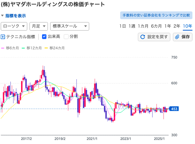Select the 1カ月 range tab
The width and height of the screenshot is (195, 144).
pos(143,26)
